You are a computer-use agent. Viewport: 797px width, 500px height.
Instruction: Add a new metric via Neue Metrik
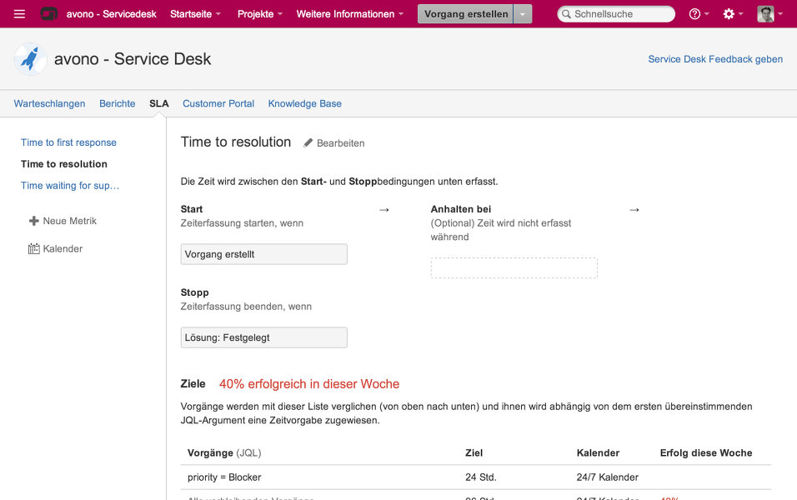[63, 221]
